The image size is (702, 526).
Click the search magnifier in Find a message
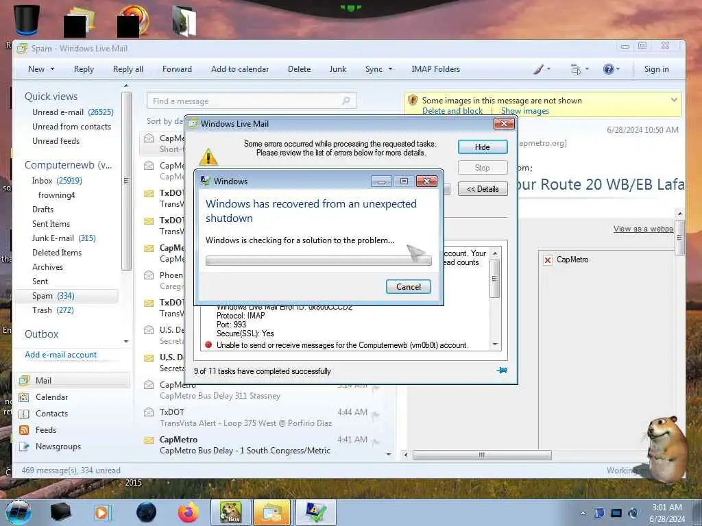(346, 101)
